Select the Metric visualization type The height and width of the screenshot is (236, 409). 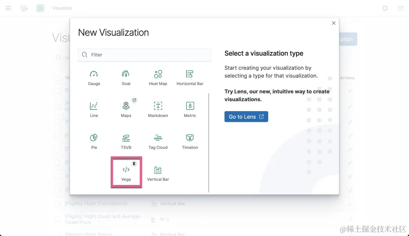tap(190, 110)
